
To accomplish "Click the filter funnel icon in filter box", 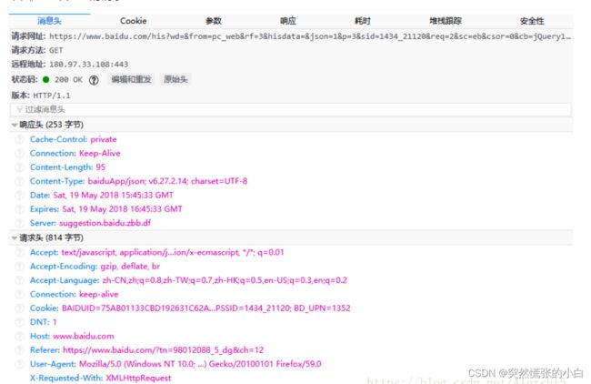I will click(19, 110).
